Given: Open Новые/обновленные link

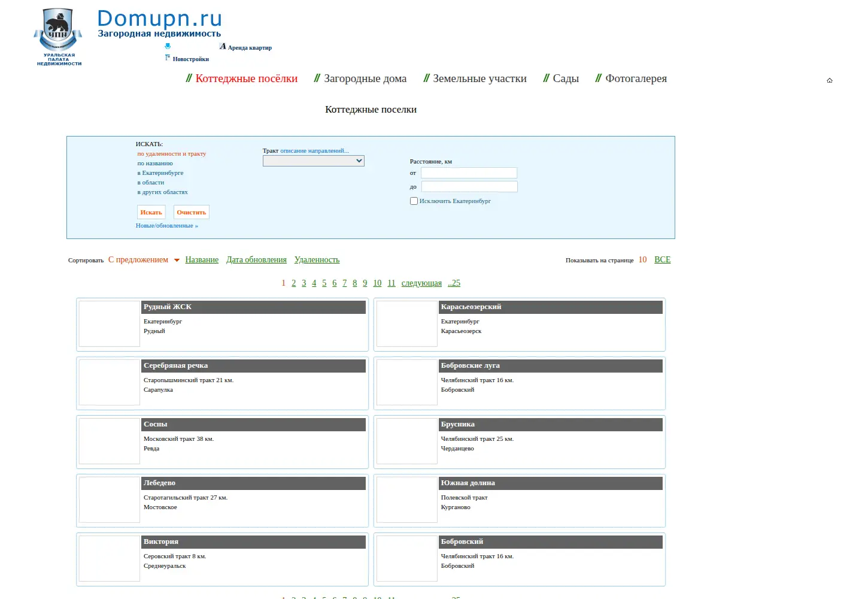Looking at the screenshot, I should (167, 226).
